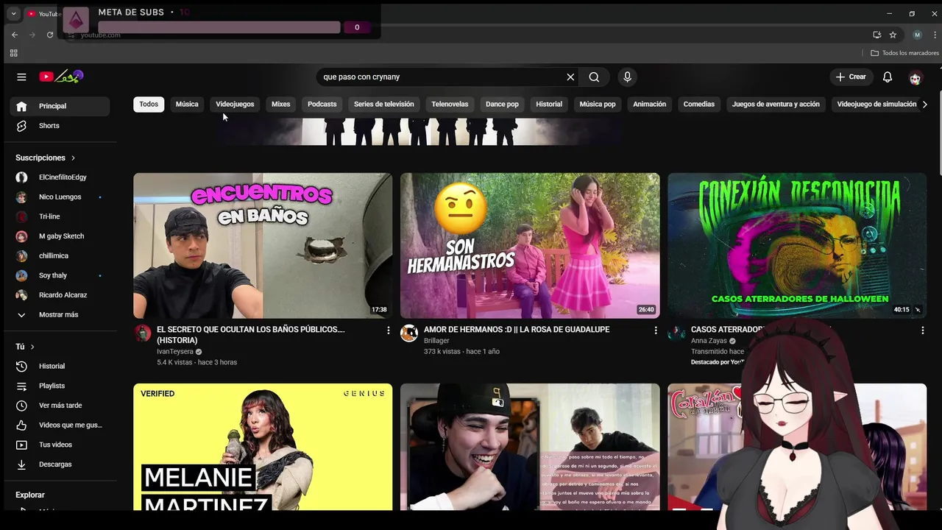Clear the search box text
The height and width of the screenshot is (530, 942).
[x=570, y=77]
